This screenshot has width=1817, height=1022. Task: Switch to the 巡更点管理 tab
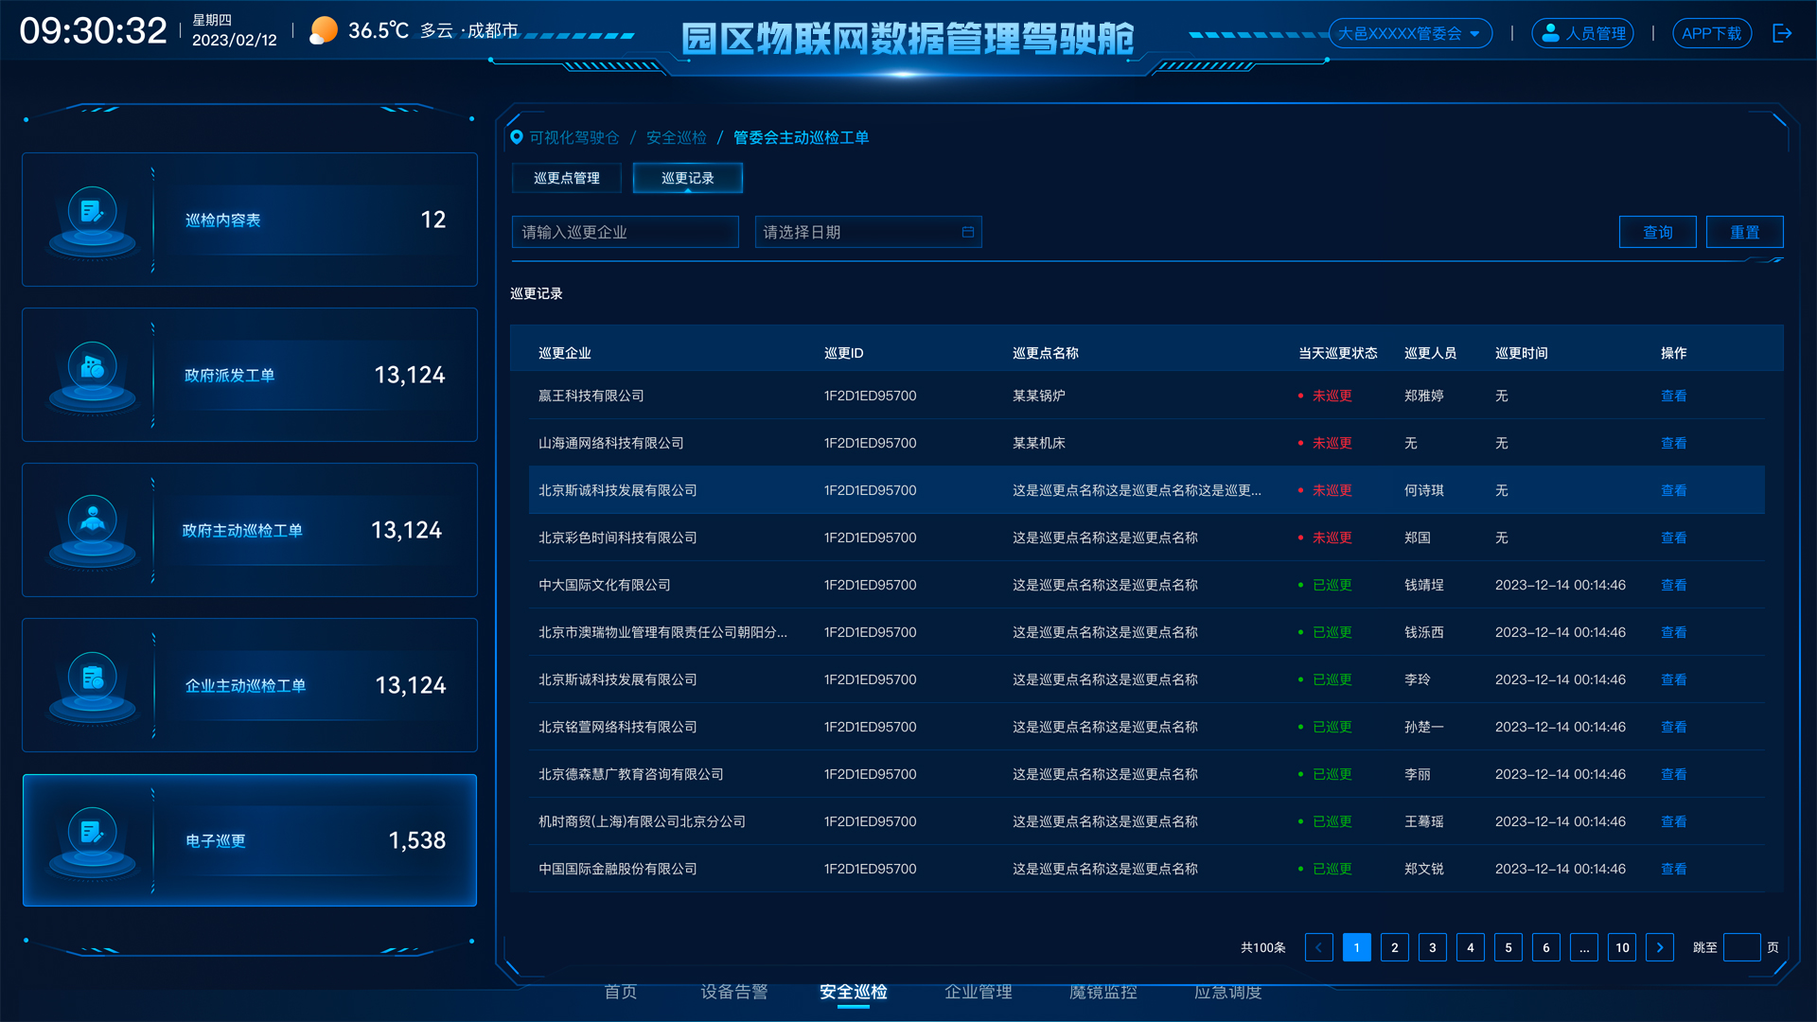point(566,178)
